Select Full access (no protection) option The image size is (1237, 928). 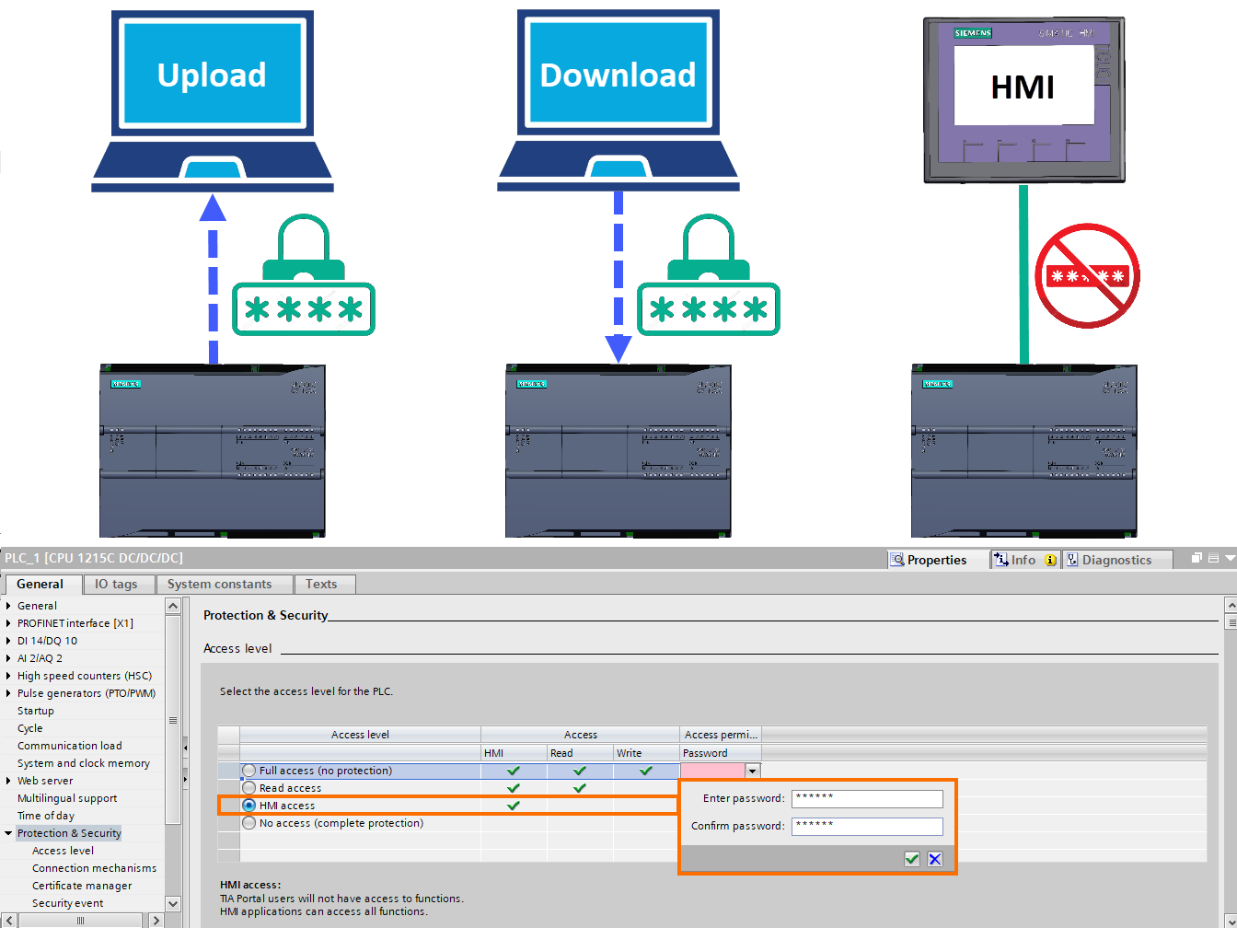[x=249, y=771]
